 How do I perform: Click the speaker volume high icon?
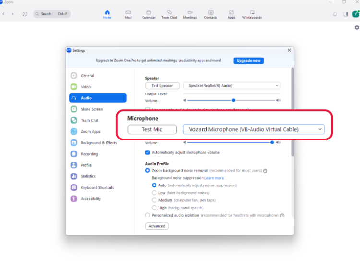[x=278, y=100]
